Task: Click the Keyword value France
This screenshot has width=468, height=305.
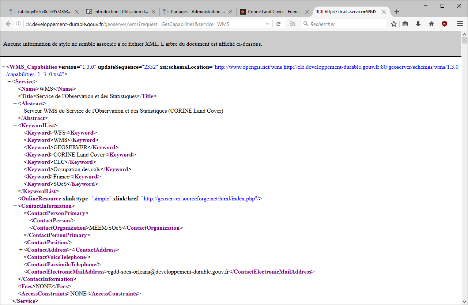Action: coord(61,177)
